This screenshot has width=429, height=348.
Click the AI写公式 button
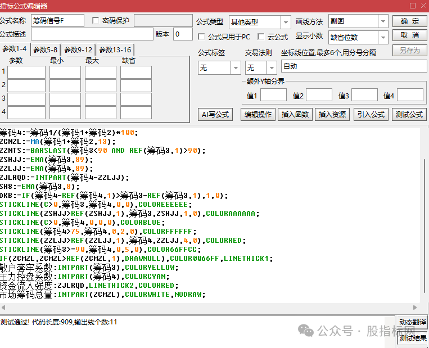pos(215,114)
